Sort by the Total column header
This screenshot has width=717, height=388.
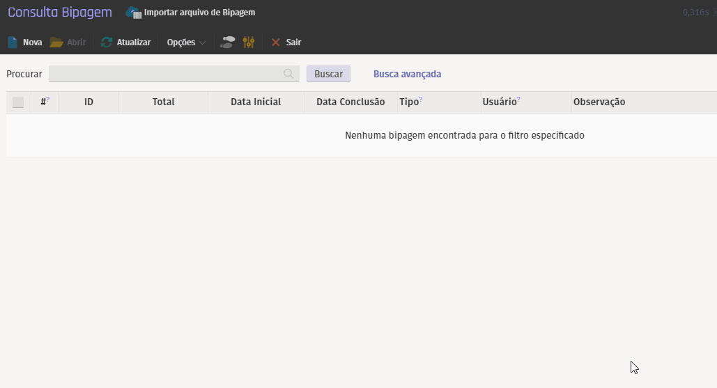pyautogui.click(x=163, y=102)
